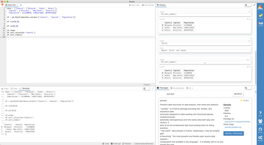Screen dimensions: 264x145
Task: Click the SEARCH button for packages
Action: pyautogui.click(x=238, y=94)
